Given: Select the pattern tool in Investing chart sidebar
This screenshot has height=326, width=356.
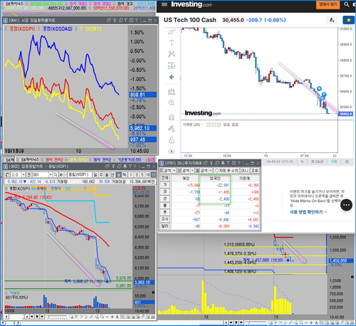Looking at the screenshot, I should pos(172,54).
